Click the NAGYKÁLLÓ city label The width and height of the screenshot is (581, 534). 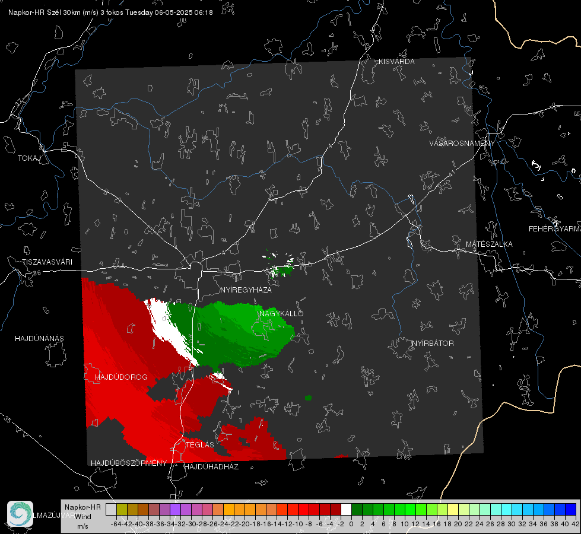point(281,313)
